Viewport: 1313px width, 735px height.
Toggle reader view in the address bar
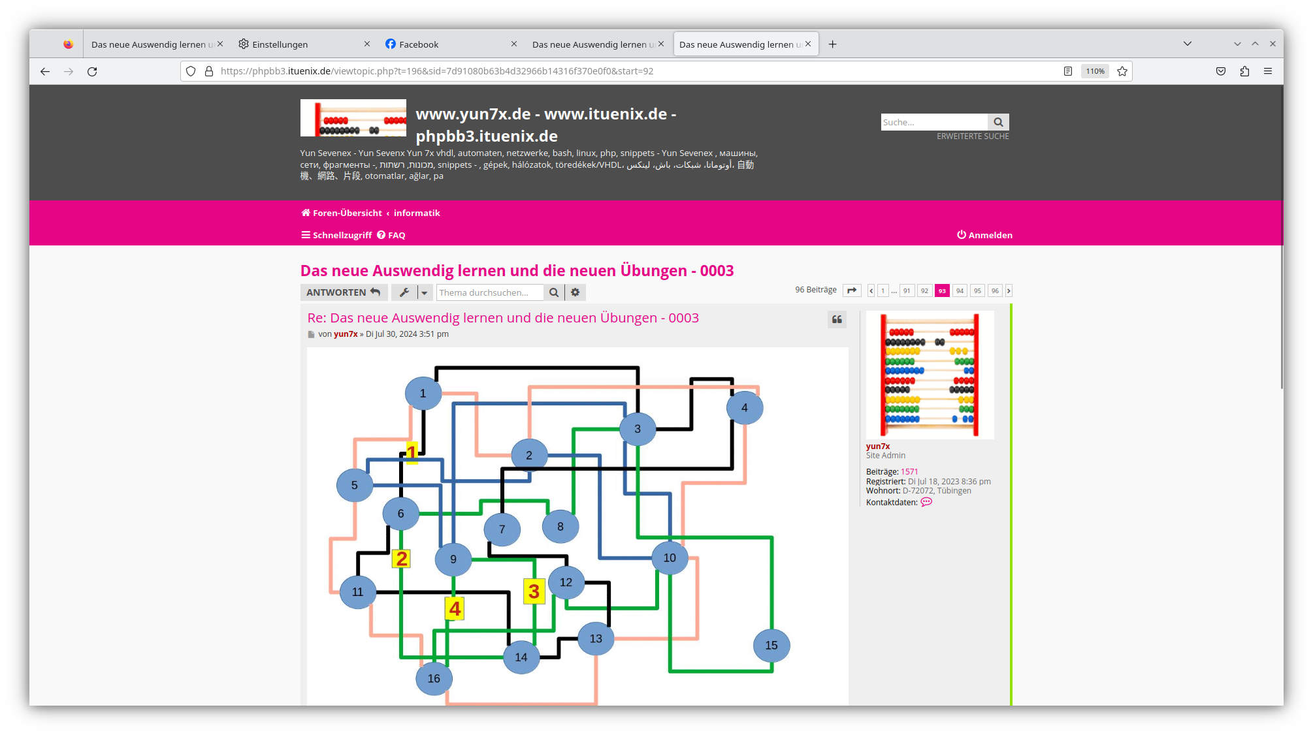pyautogui.click(x=1068, y=71)
